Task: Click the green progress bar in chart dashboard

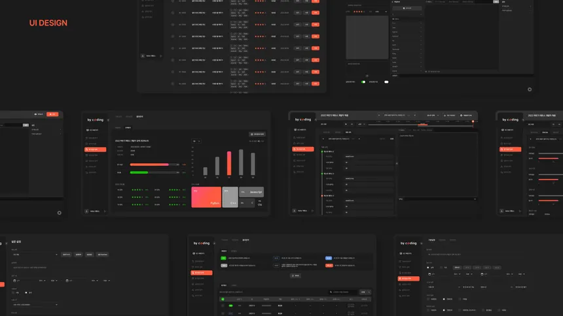Action: 139,172
